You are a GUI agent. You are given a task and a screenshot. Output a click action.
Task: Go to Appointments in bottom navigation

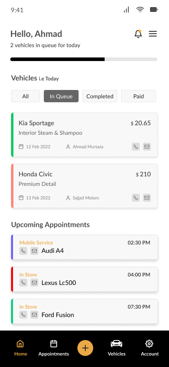click(x=54, y=348)
